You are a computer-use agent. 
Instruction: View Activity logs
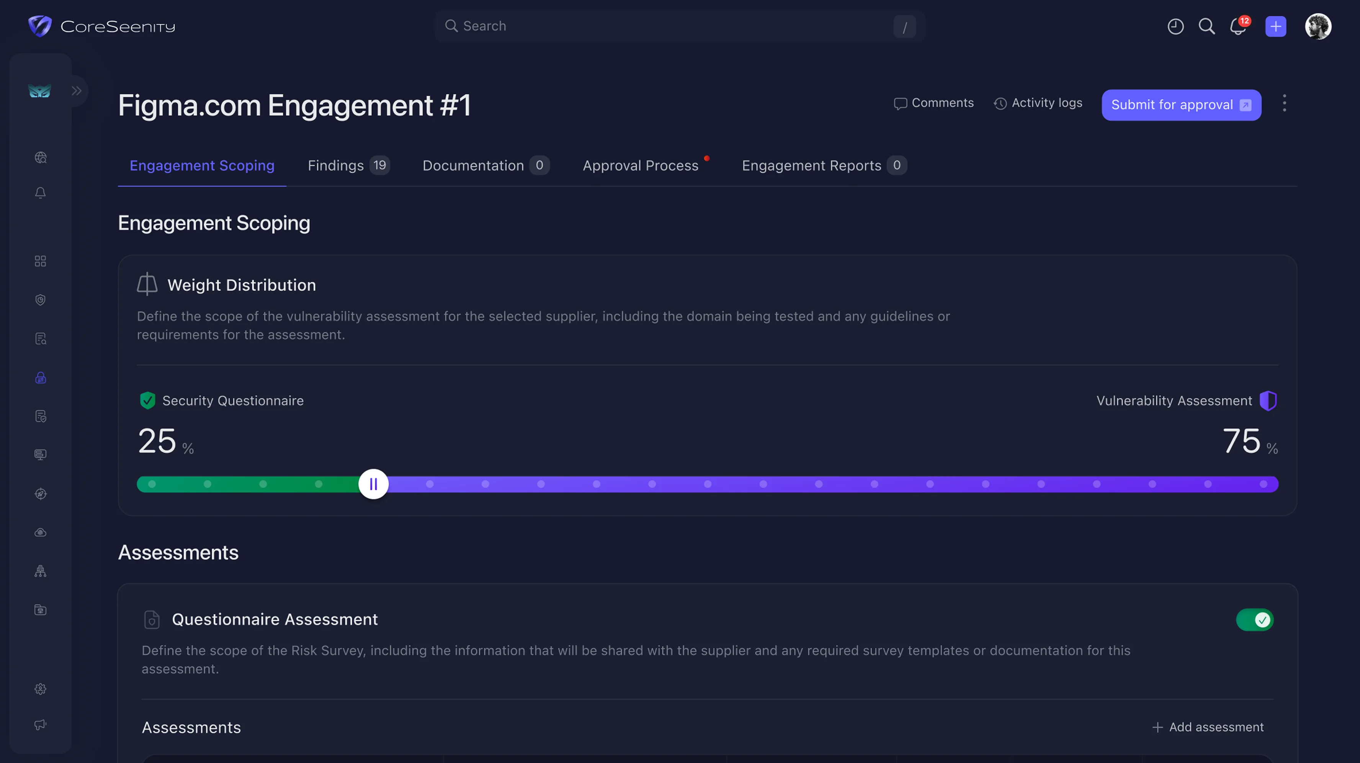point(1038,103)
